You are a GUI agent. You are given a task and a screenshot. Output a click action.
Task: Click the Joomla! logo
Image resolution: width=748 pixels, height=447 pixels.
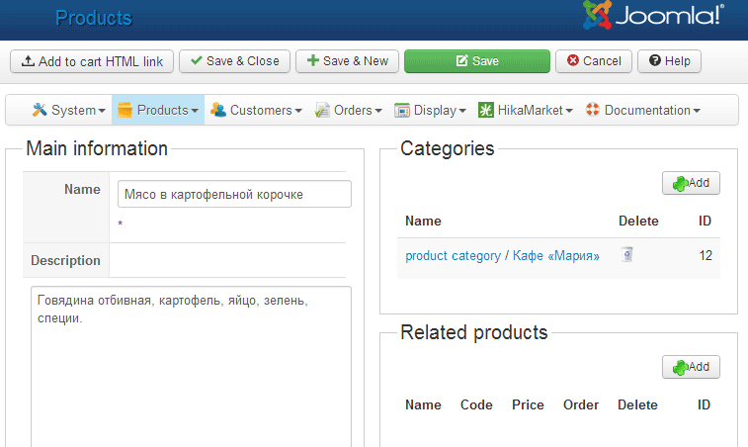[653, 15]
